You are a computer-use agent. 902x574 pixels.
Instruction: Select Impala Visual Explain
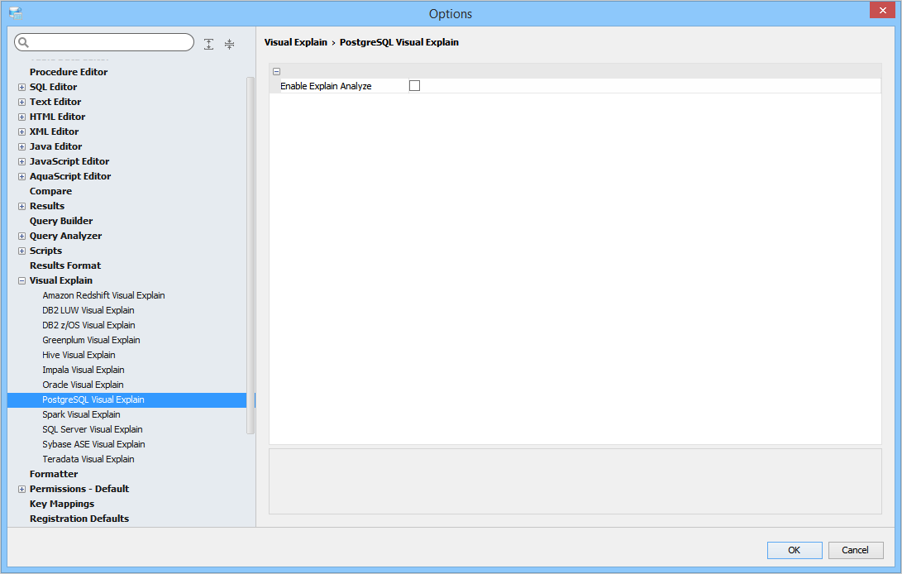click(84, 371)
